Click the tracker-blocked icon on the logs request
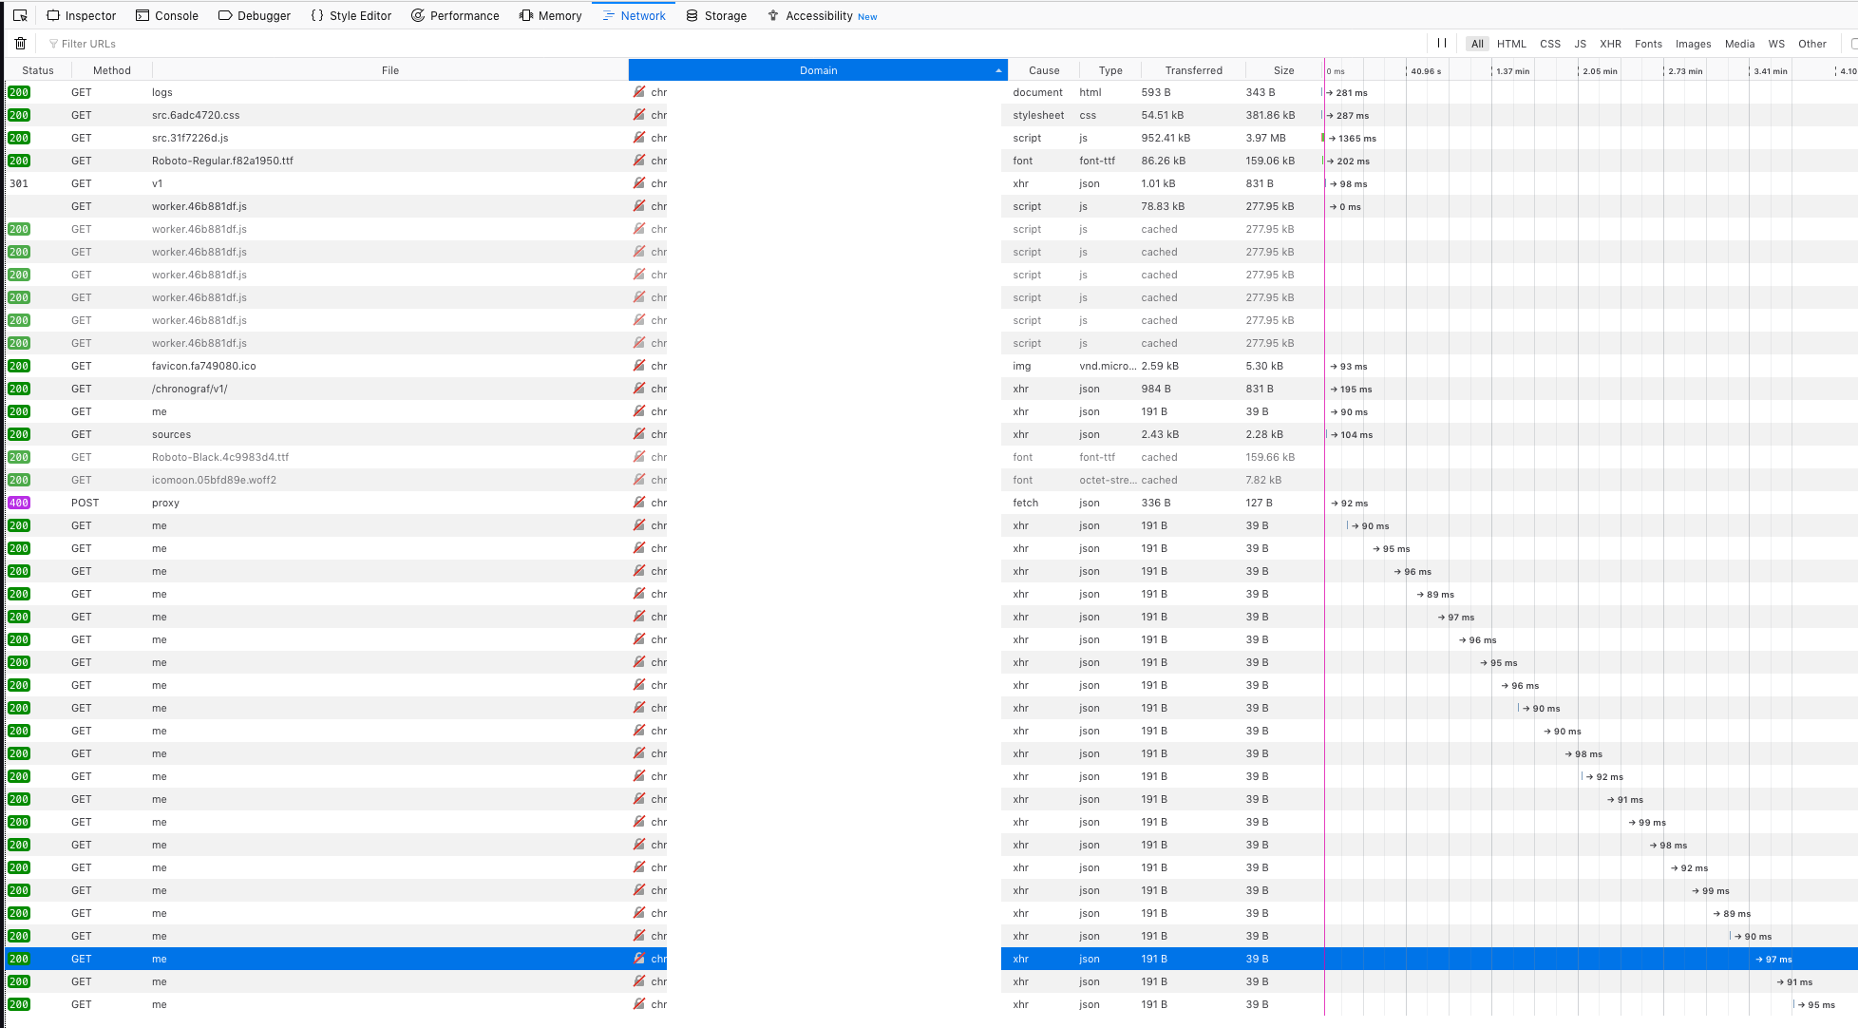Screen dimensions: 1858x1028 [639, 92]
